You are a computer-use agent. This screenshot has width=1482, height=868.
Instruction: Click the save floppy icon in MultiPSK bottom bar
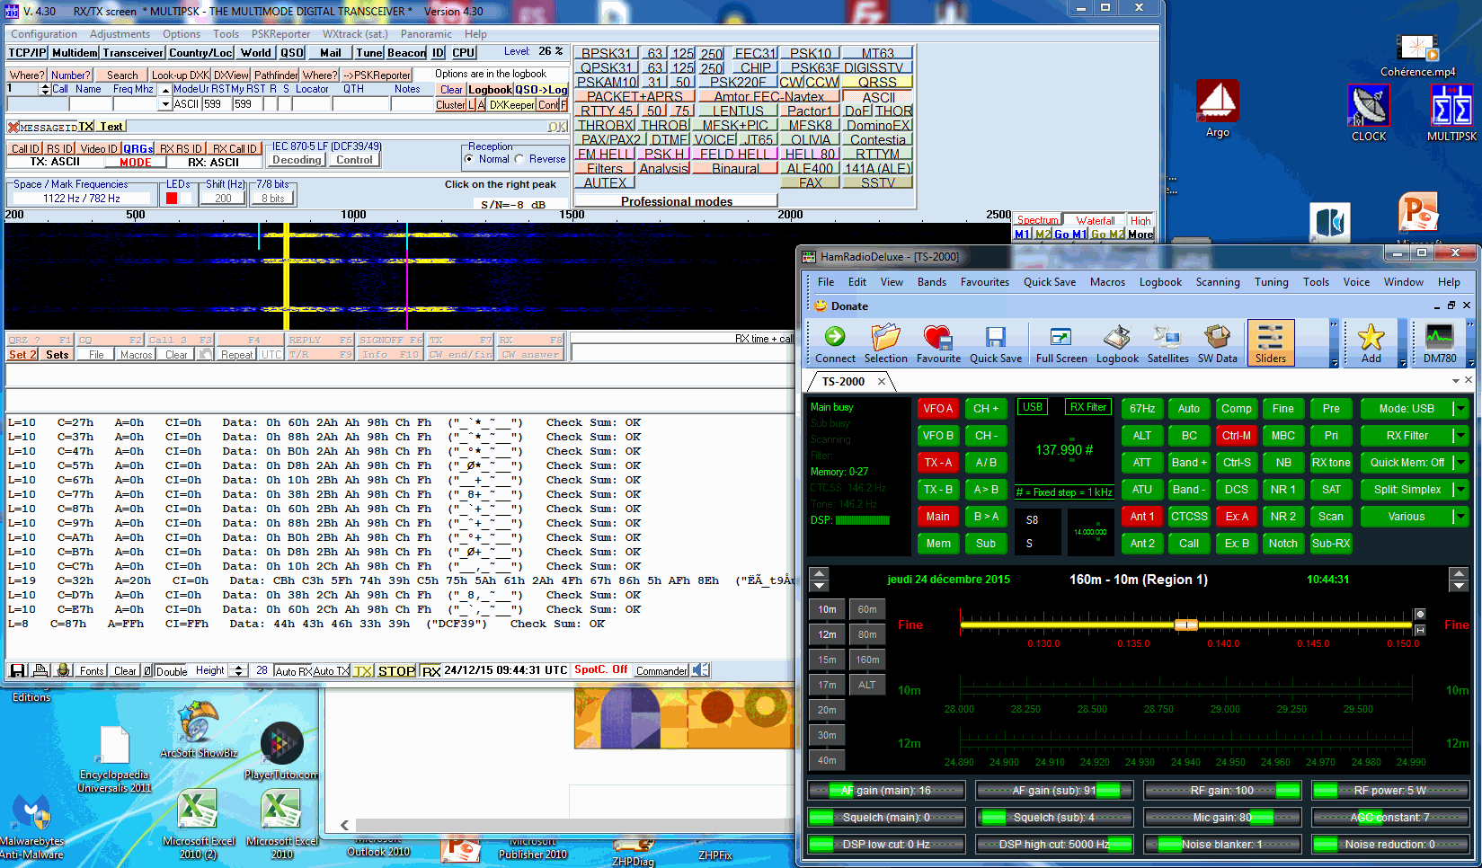click(x=17, y=670)
